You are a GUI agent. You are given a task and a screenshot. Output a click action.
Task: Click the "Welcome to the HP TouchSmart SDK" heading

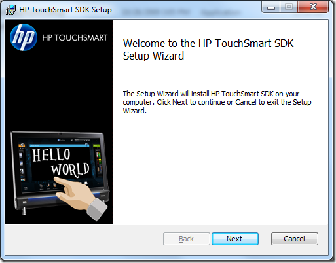[x=208, y=49]
